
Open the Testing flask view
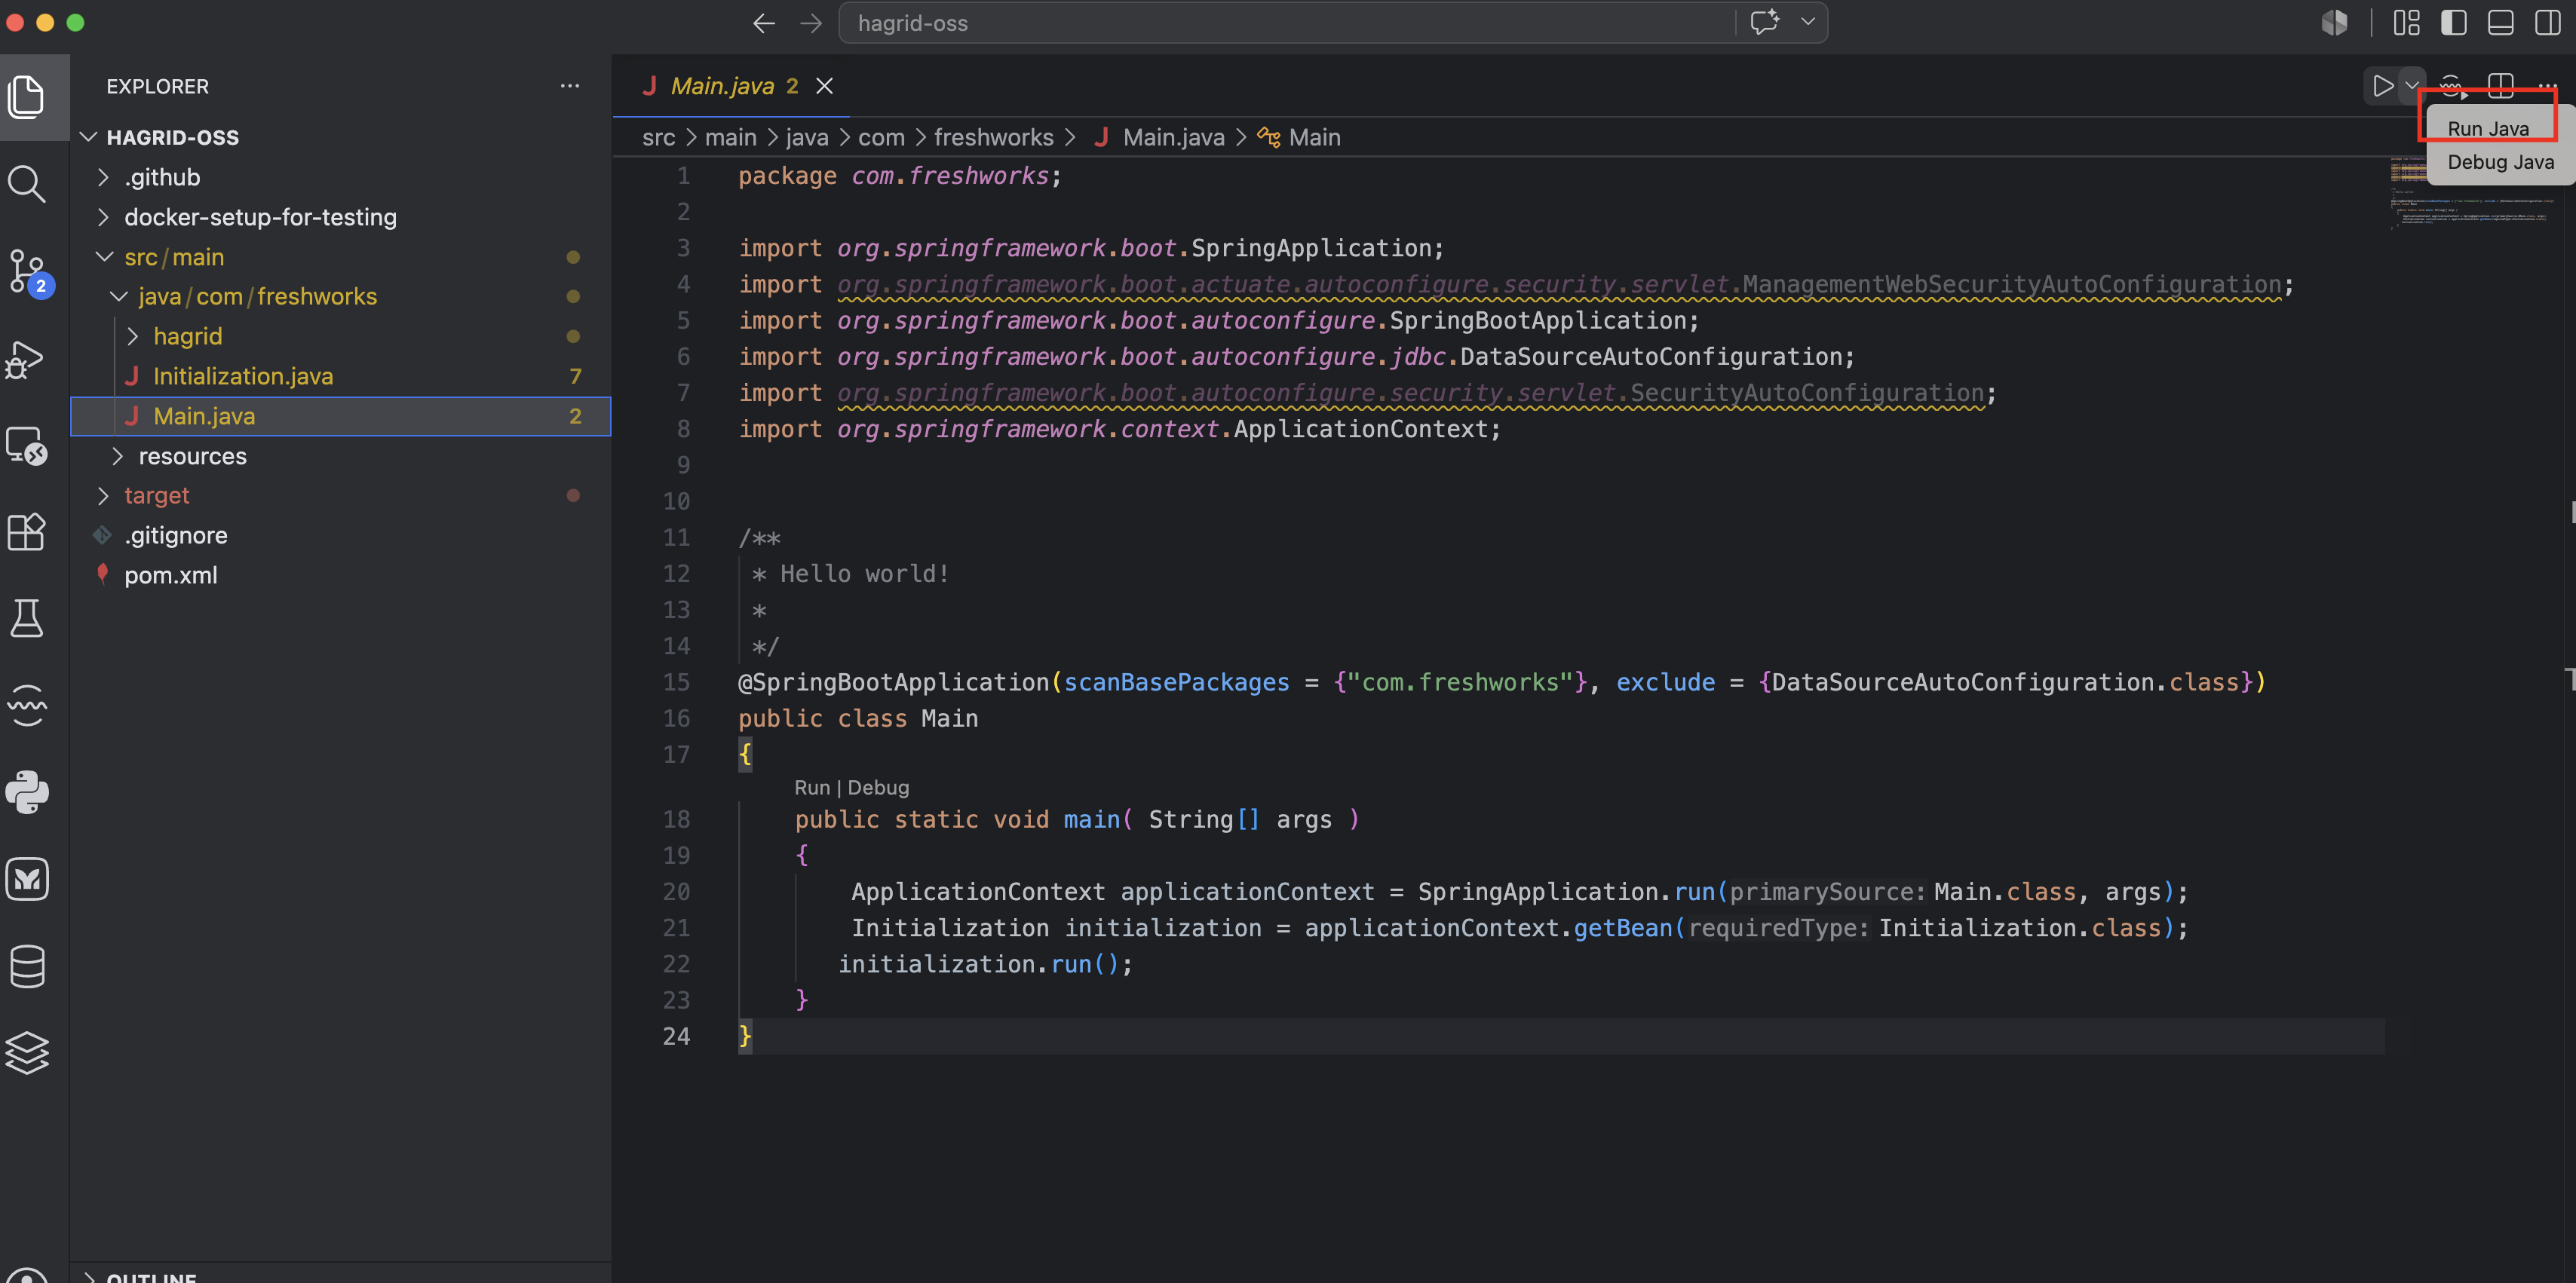pyautogui.click(x=27, y=618)
